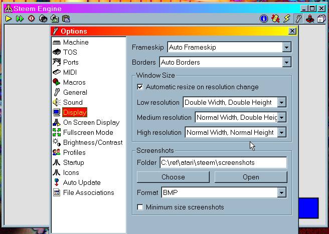
Task: Select Sound options page
Action: [73, 102]
